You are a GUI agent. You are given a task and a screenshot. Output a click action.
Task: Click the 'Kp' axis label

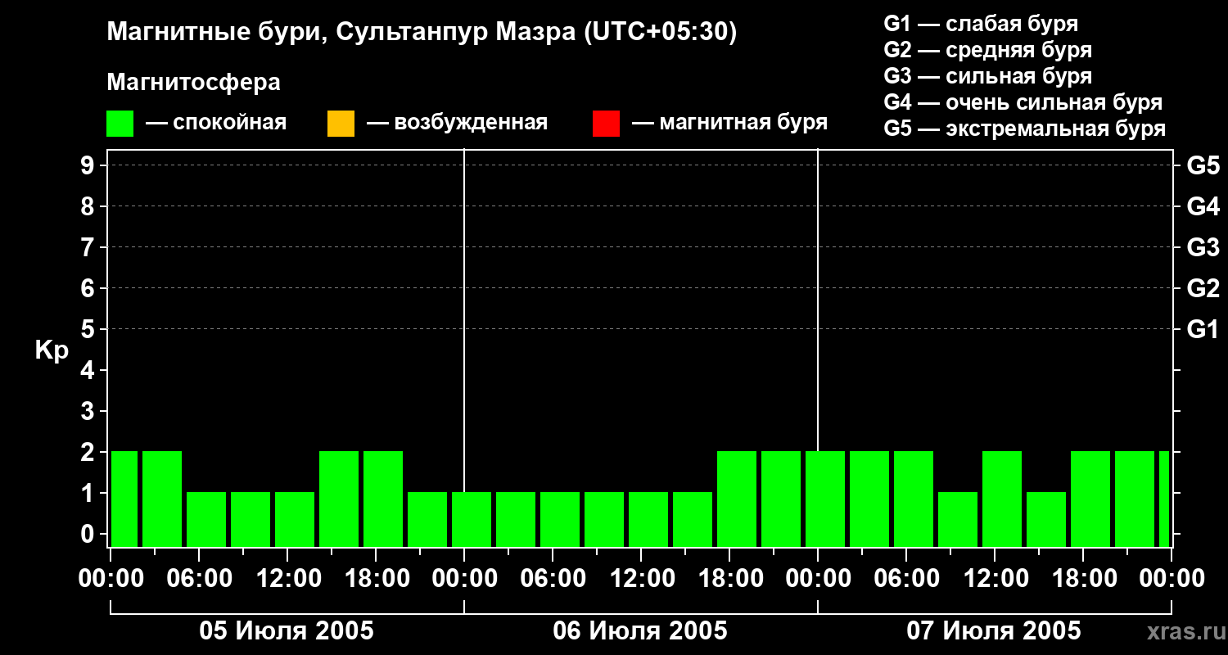pos(52,350)
